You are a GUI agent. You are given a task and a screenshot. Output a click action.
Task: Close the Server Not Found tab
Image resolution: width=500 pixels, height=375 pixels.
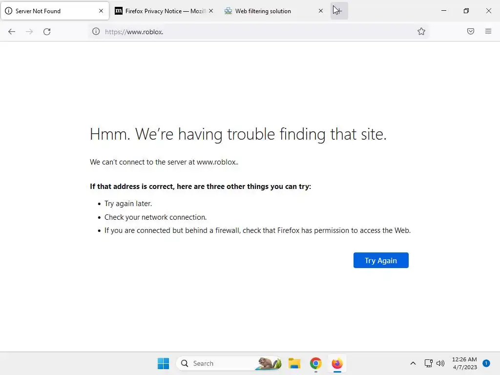point(101,11)
